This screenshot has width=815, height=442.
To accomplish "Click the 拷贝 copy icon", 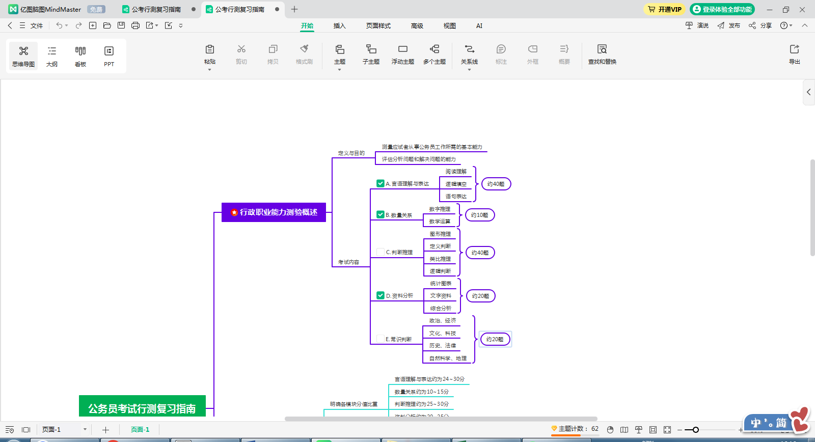I will coord(273,49).
